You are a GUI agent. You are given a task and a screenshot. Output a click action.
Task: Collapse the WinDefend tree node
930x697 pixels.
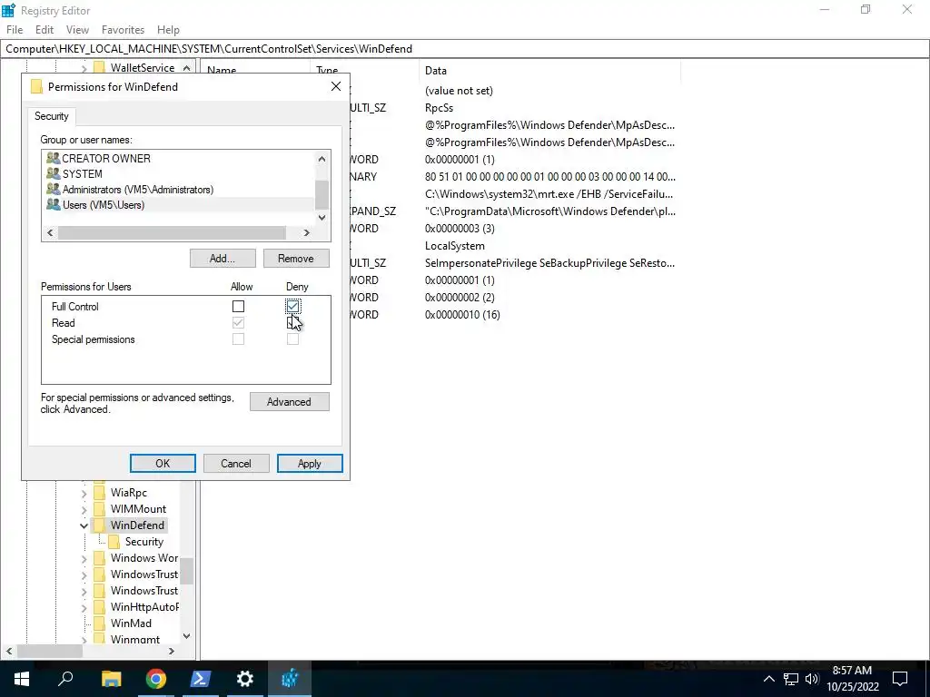[84, 525]
